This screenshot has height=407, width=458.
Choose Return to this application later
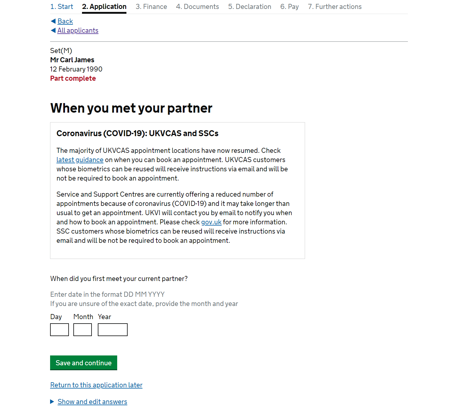(96, 385)
